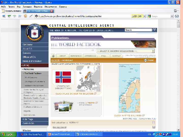Reload the page with the reload icon

[x=25, y=16]
